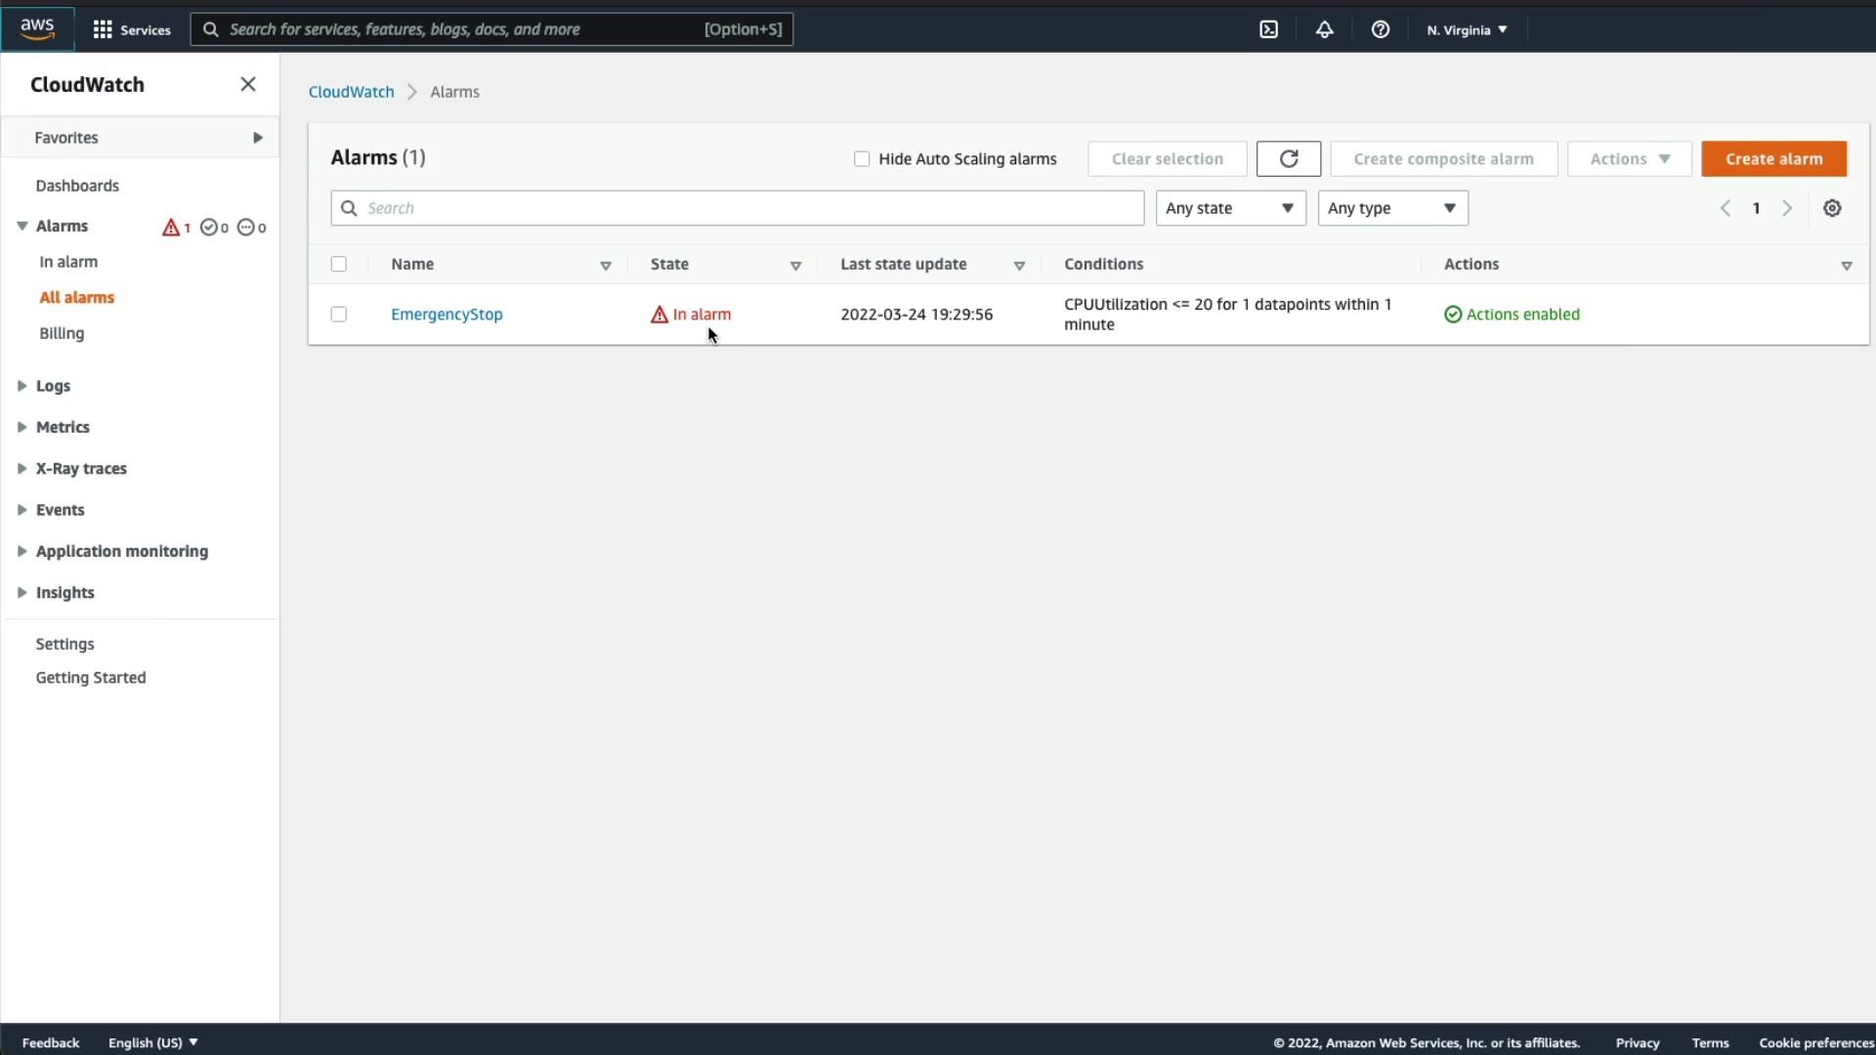The height and width of the screenshot is (1055, 1876).
Task: Open the EmergencyStop alarm link
Action: 447,315
